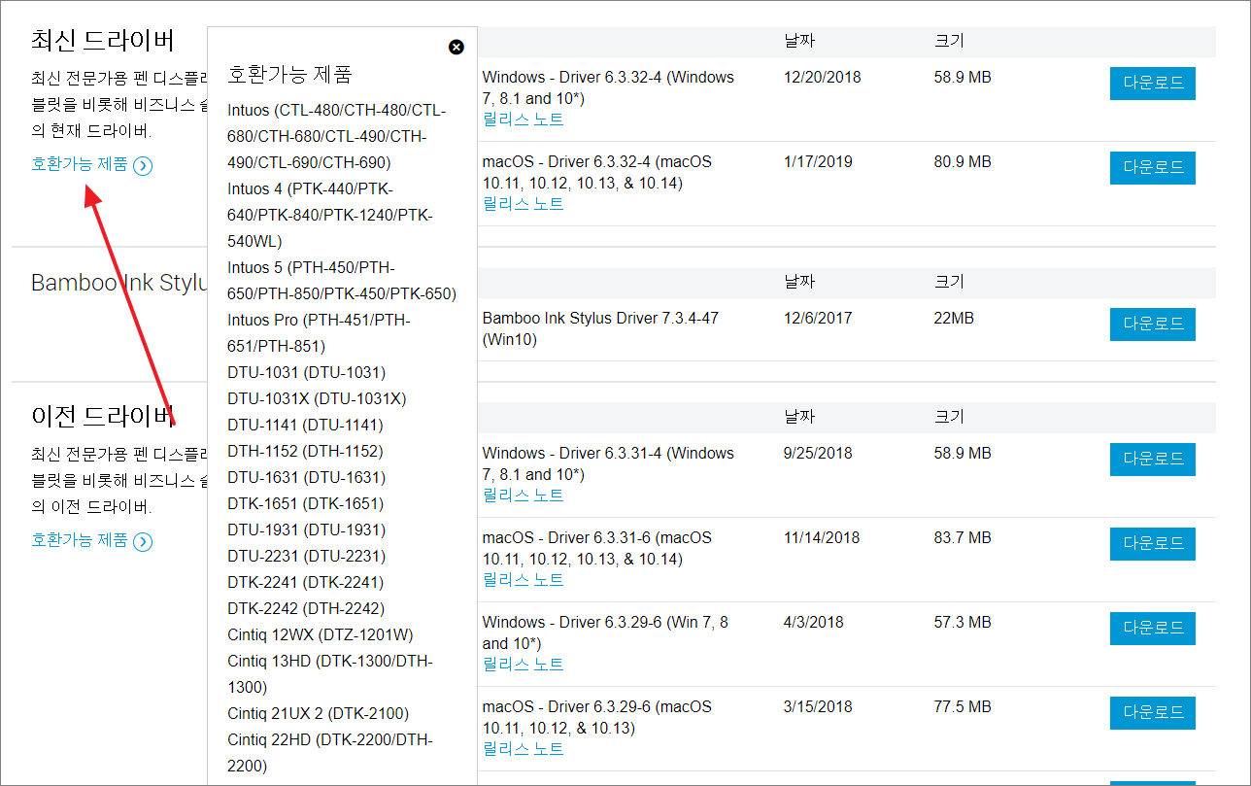Click the Windows - Driver 6.3.32-4 title

coord(608,87)
